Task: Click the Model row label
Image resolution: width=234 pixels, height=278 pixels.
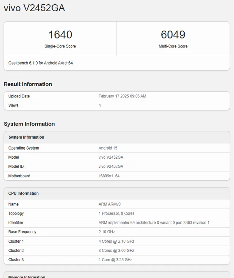Action: click(x=14, y=157)
